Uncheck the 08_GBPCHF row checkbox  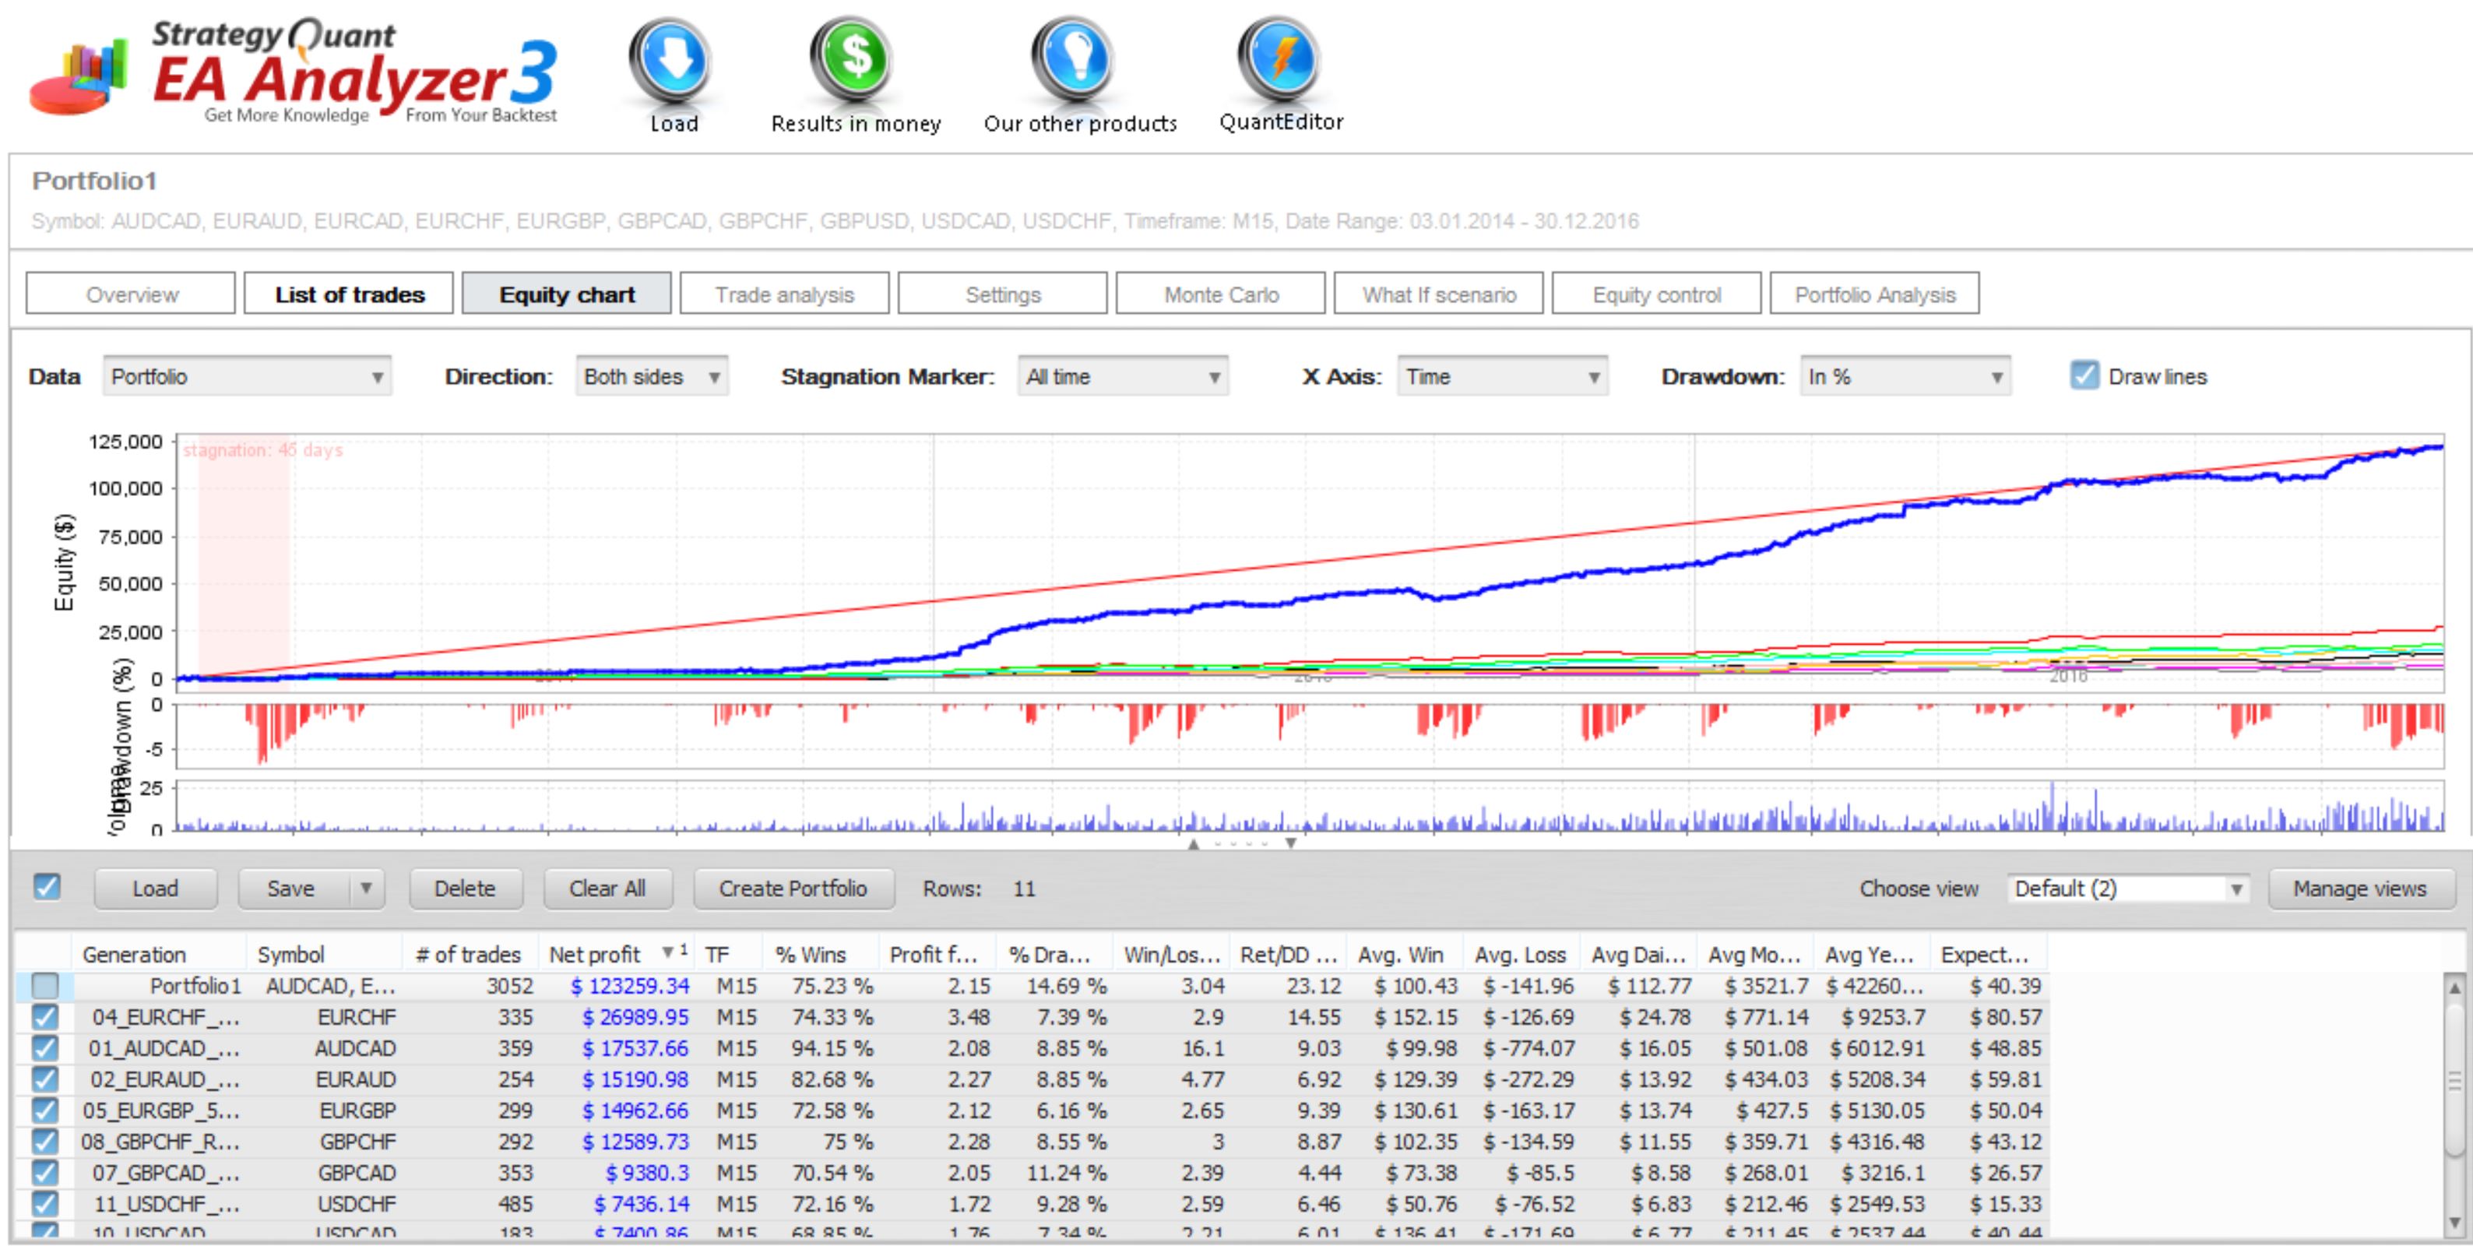click(45, 1142)
